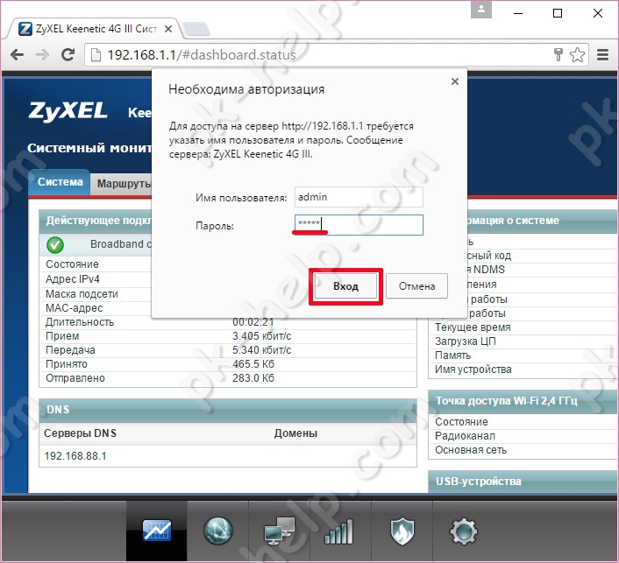Click the Текущее время row label
Viewport: 619px width, 563px height.
click(473, 327)
